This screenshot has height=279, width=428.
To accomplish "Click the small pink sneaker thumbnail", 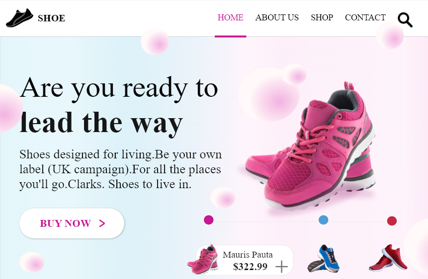I will click(x=202, y=259).
